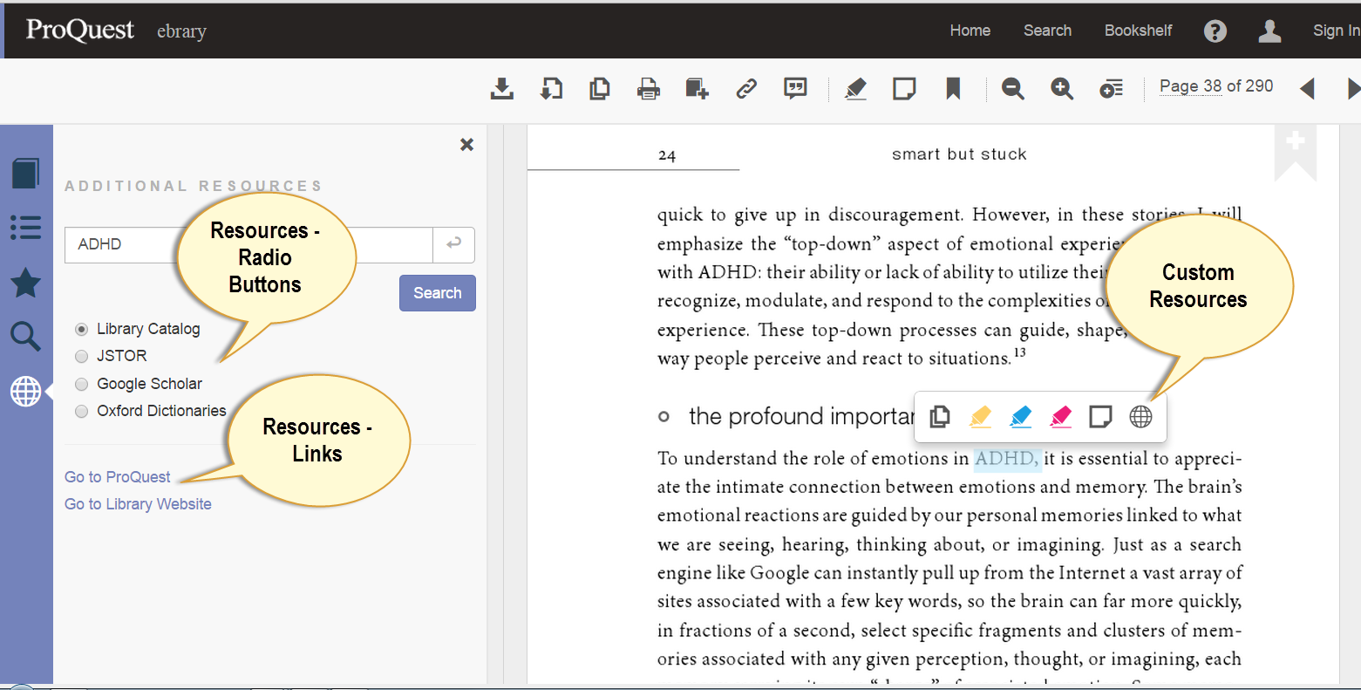Open additional resources globe sidebar icon
The width and height of the screenshot is (1361, 690).
click(x=25, y=392)
